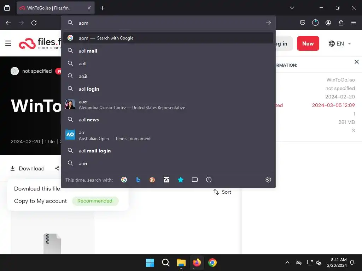Search this time with Wikipedia icon
The height and width of the screenshot is (271, 362).
point(166,180)
